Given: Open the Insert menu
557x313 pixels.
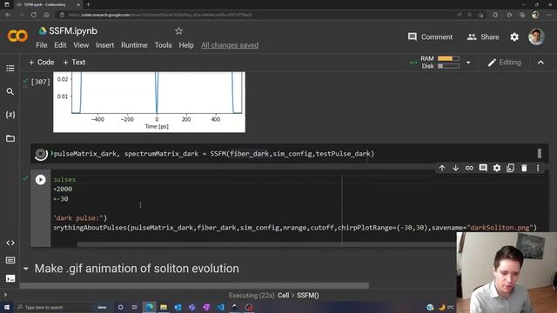Looking at the screenshot, I should point(104,45).
